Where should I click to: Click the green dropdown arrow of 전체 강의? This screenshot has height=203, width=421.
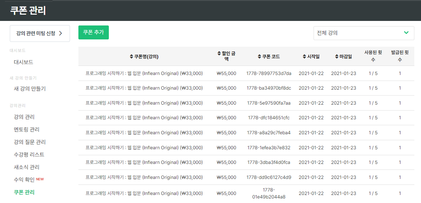(406, 33)
